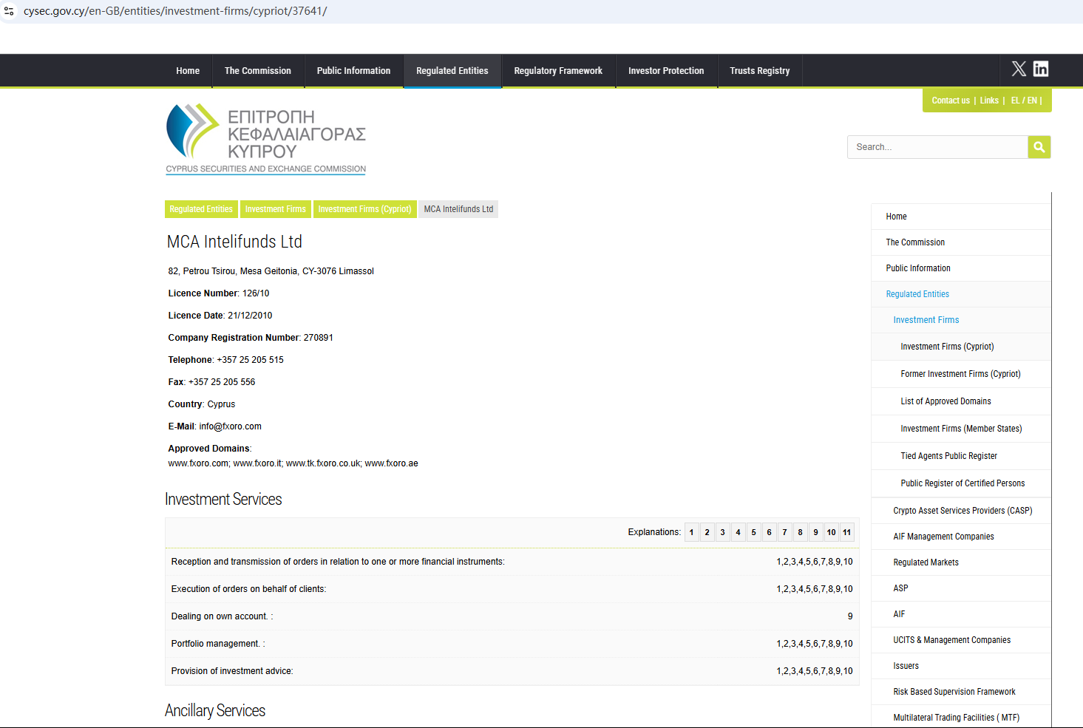
Task: Open UCITS & Management Companies sidebar item
Action: (x=961, y=640)
